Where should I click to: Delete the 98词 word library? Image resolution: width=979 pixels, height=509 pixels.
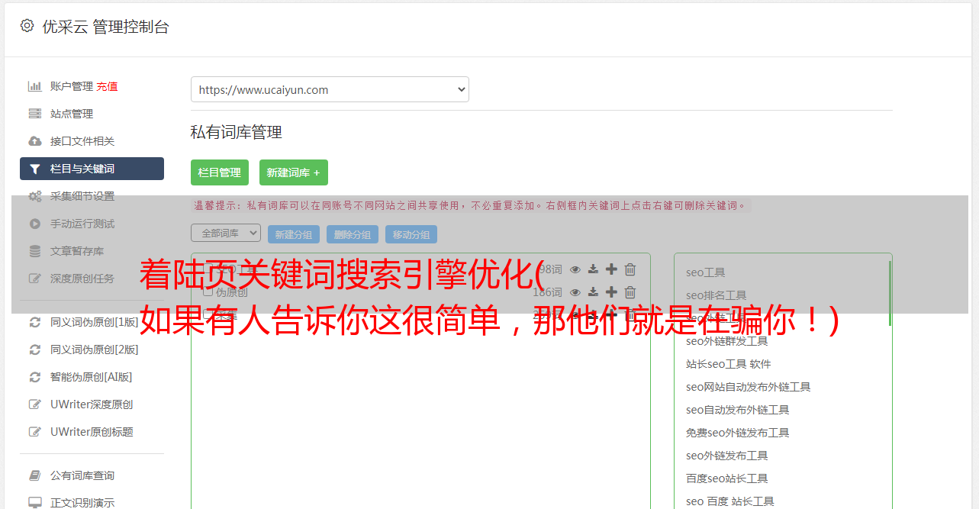(630, 269)
